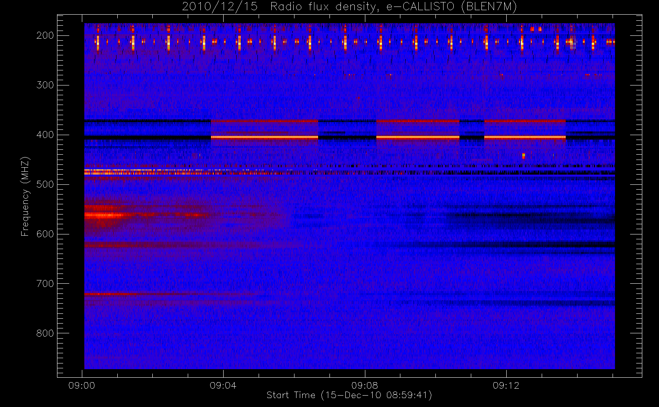The image size is (659, 407).
Task: Click the 09:04 time tick label
Action: [223, 385]
